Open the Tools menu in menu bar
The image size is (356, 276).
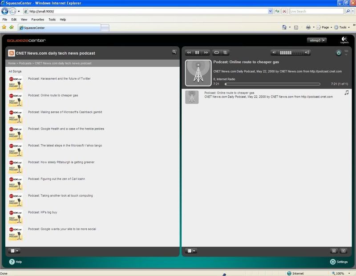(52, 20)
